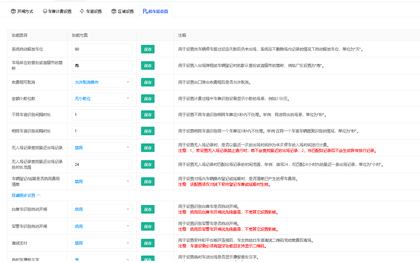Viewport: 420px width, 263px height.
Task: Click the 军警车识别自动开闸 row label
Action: tap(29, 226)
